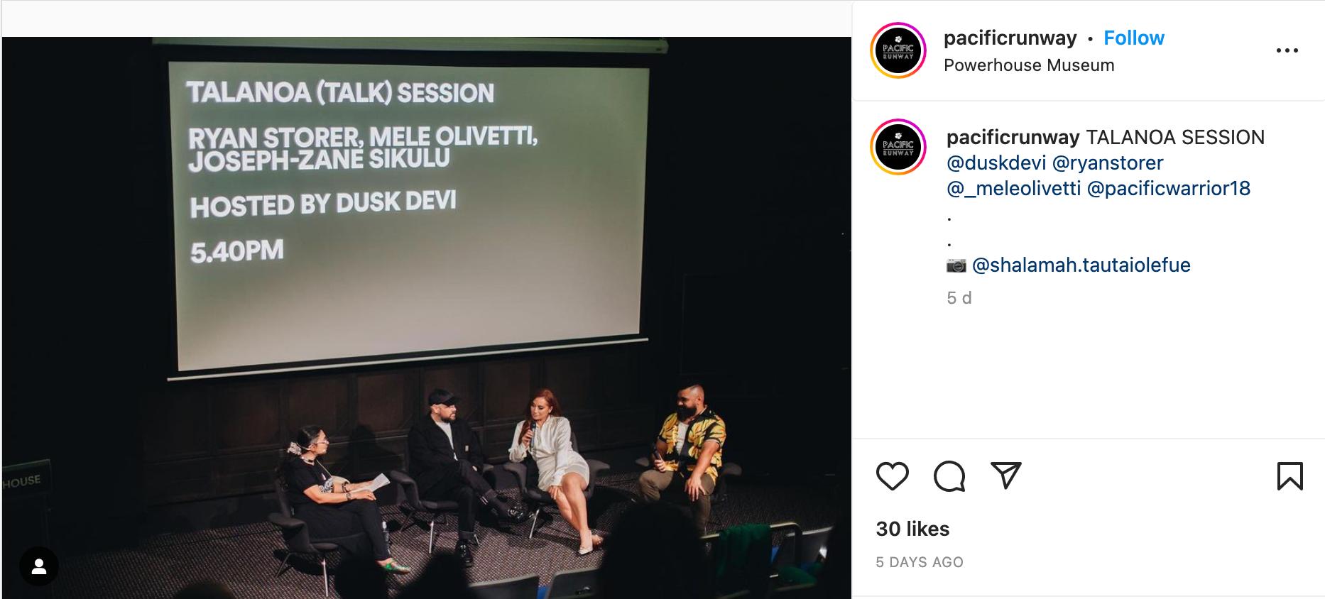Open the three-dot more options menu
1325x599 pixels.
pos(1287,50)
